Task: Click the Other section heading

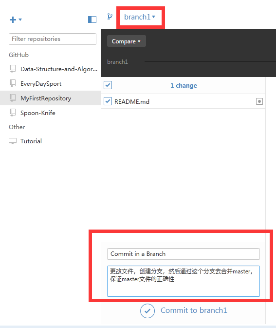Action: [x=17, y=127]
